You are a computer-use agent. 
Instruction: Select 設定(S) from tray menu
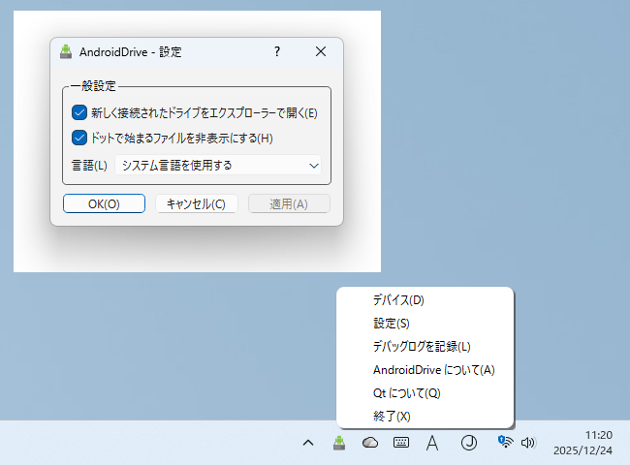click(x=425, y=324)
